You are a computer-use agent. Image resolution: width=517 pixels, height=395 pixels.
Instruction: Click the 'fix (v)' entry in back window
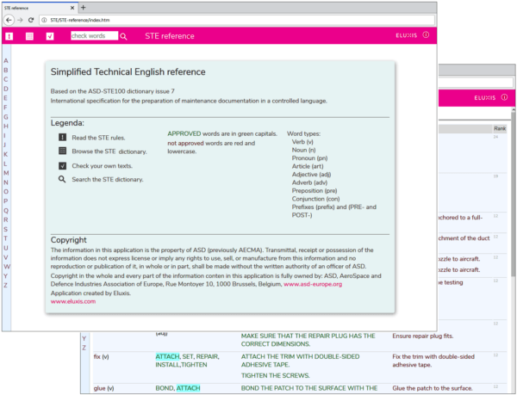(101, 356)
